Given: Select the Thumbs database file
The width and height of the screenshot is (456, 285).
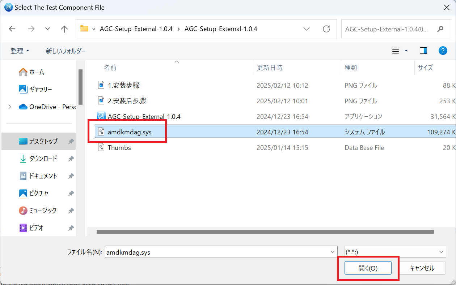Looking at the screenshot, I should coord(119,148).
